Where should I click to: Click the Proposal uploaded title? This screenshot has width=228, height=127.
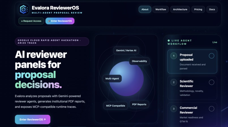pyautogui.click(x=186, y=57)
